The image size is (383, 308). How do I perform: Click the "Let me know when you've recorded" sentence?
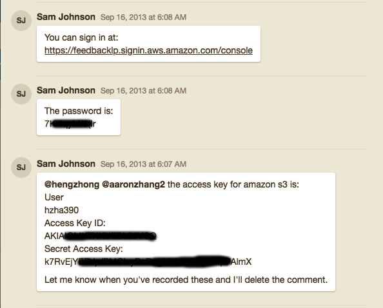tap(186, 280)
